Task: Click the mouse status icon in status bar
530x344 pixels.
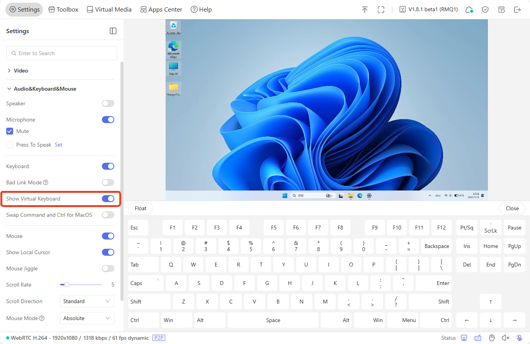Action: [492, 338]
